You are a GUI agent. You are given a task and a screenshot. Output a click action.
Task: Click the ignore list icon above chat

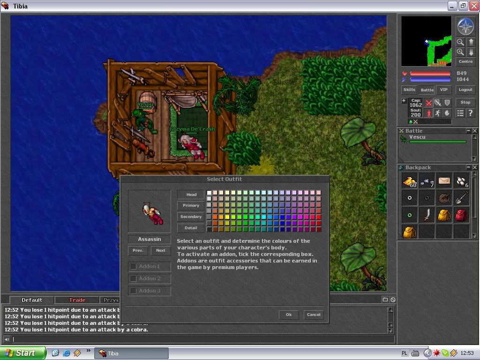[393, 300]
